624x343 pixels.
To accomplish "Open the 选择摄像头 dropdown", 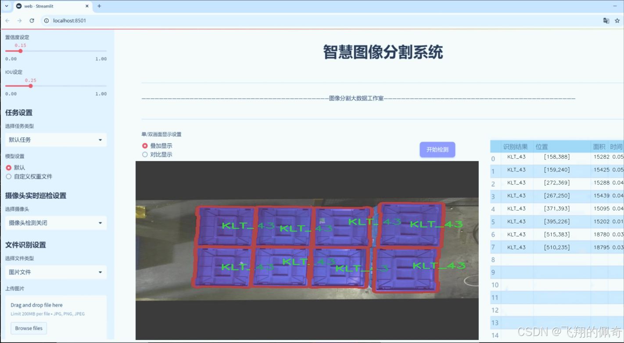I will tap(56, 223).
